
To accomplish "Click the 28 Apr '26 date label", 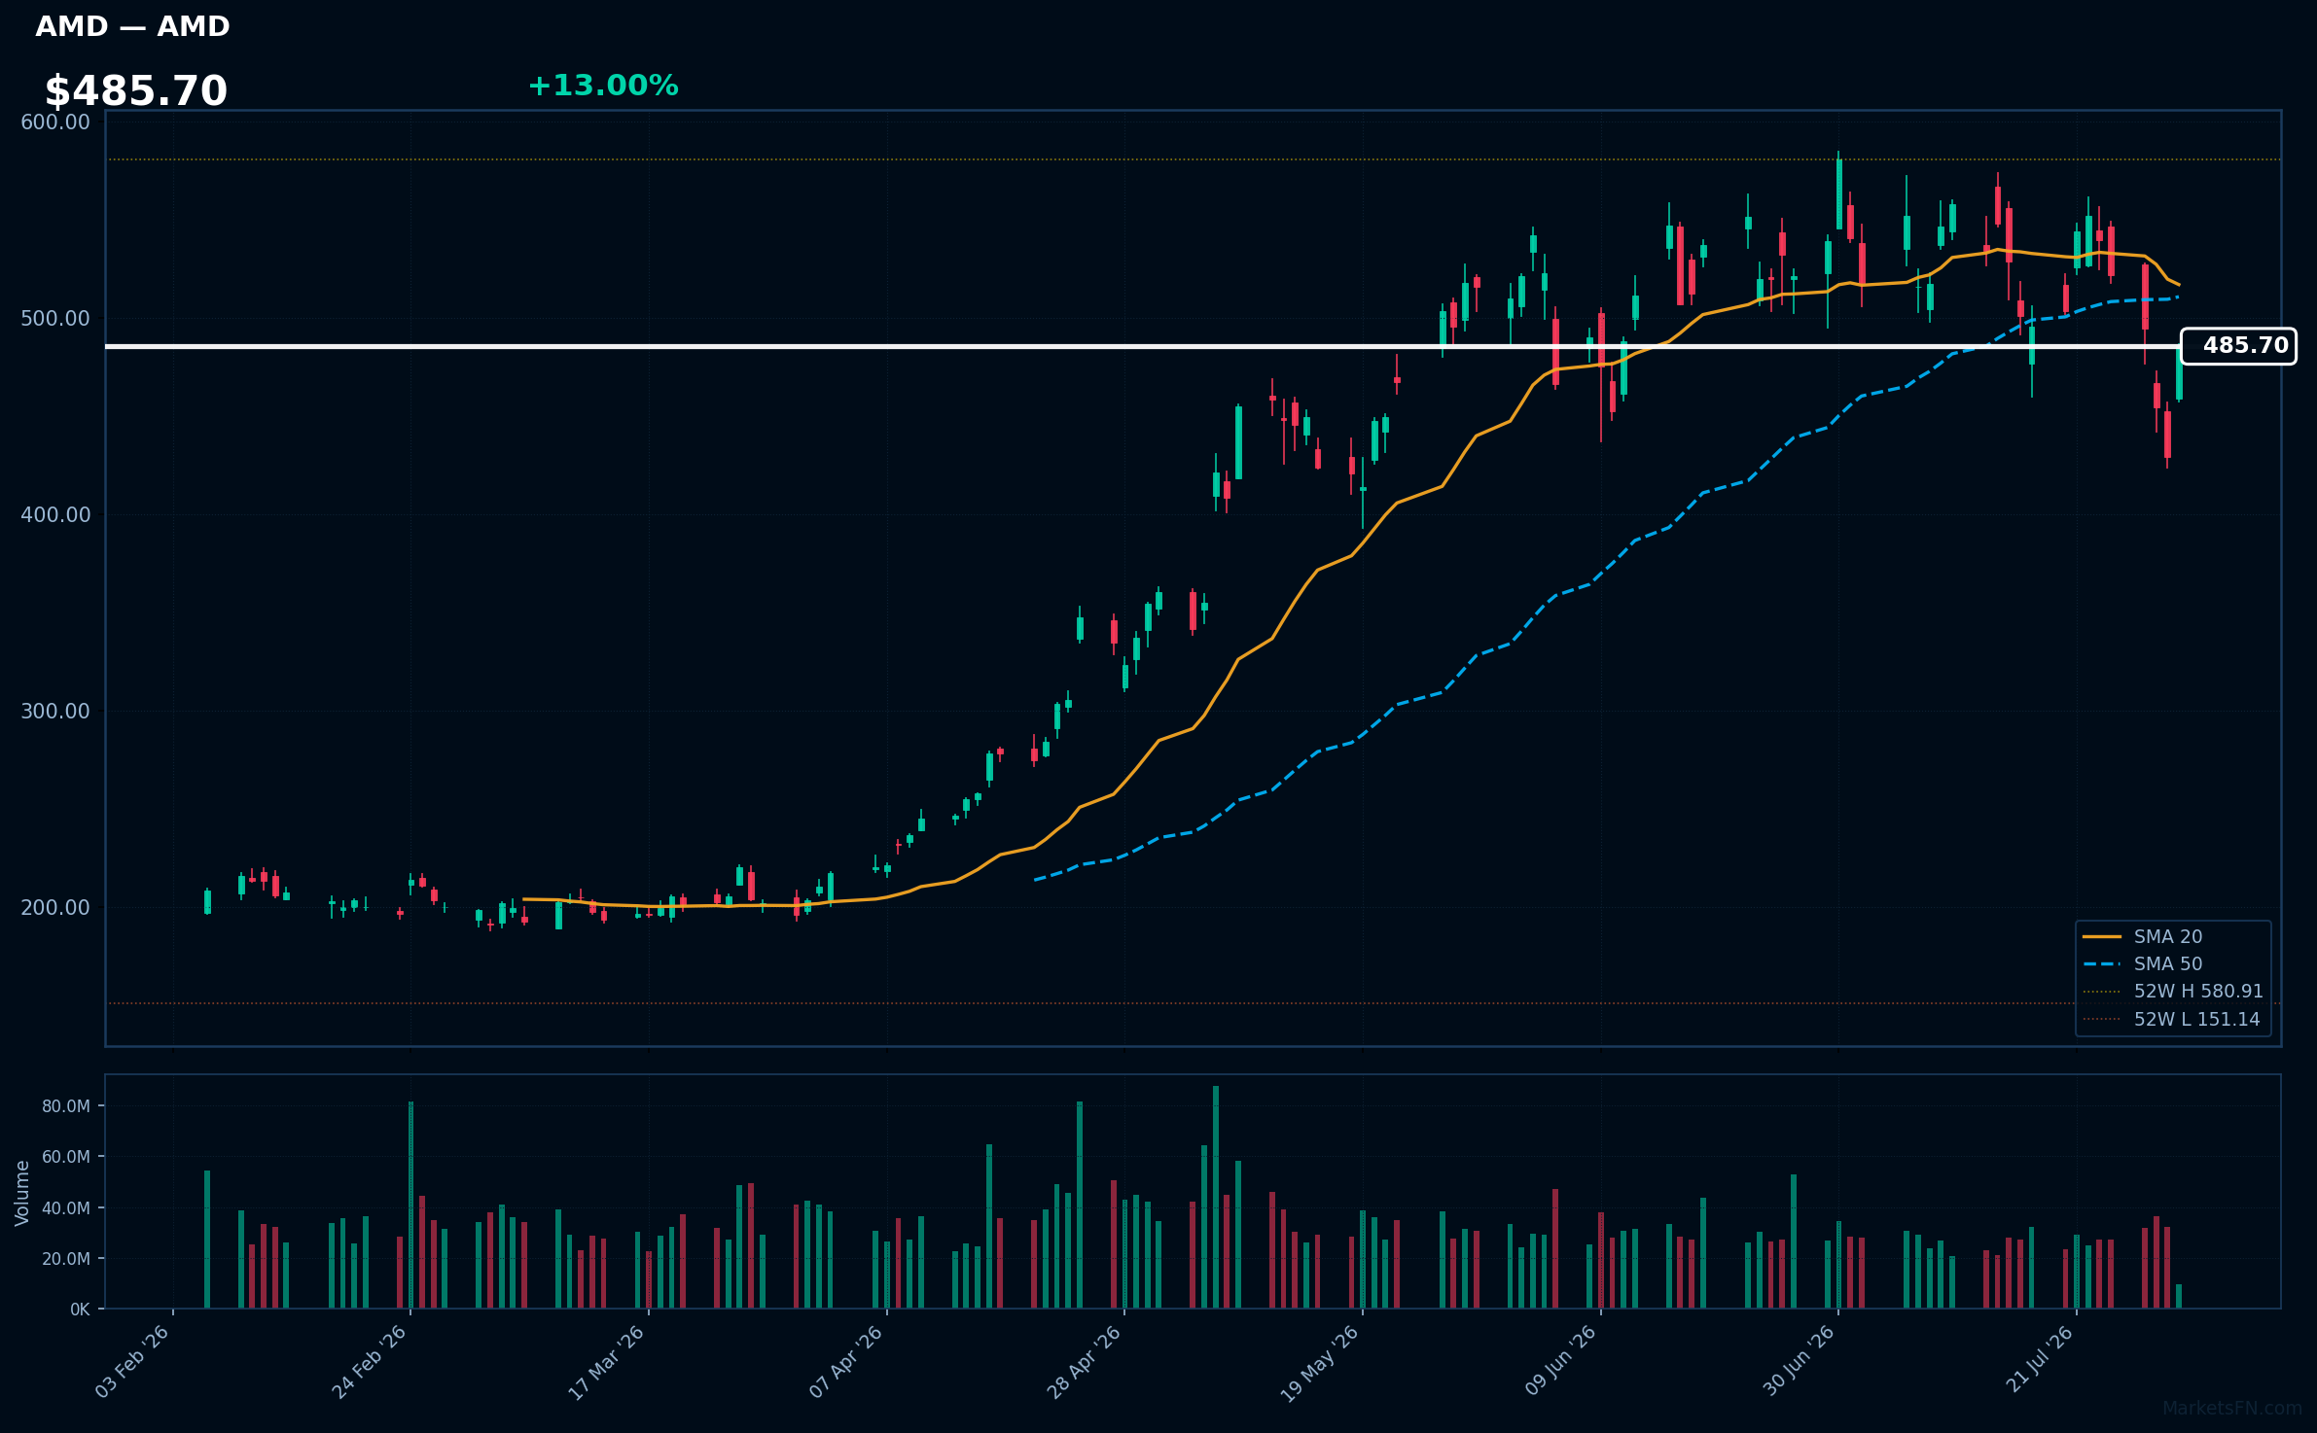I will [1085, 1361].
